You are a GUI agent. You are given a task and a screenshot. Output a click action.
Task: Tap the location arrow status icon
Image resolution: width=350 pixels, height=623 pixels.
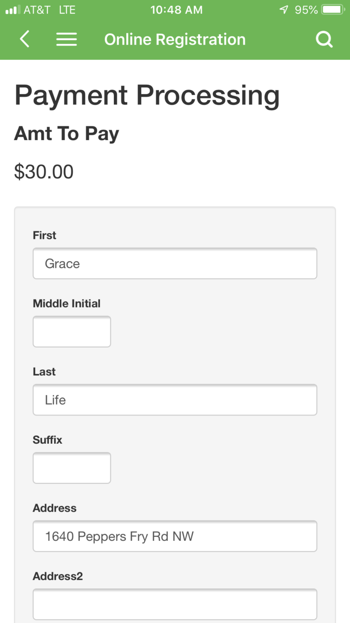pyautogui.click(x=284, y=10)
